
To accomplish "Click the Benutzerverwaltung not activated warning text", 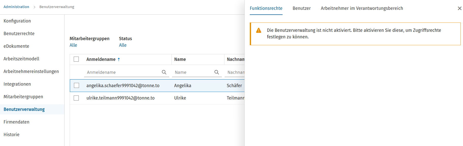I will 354,34.
